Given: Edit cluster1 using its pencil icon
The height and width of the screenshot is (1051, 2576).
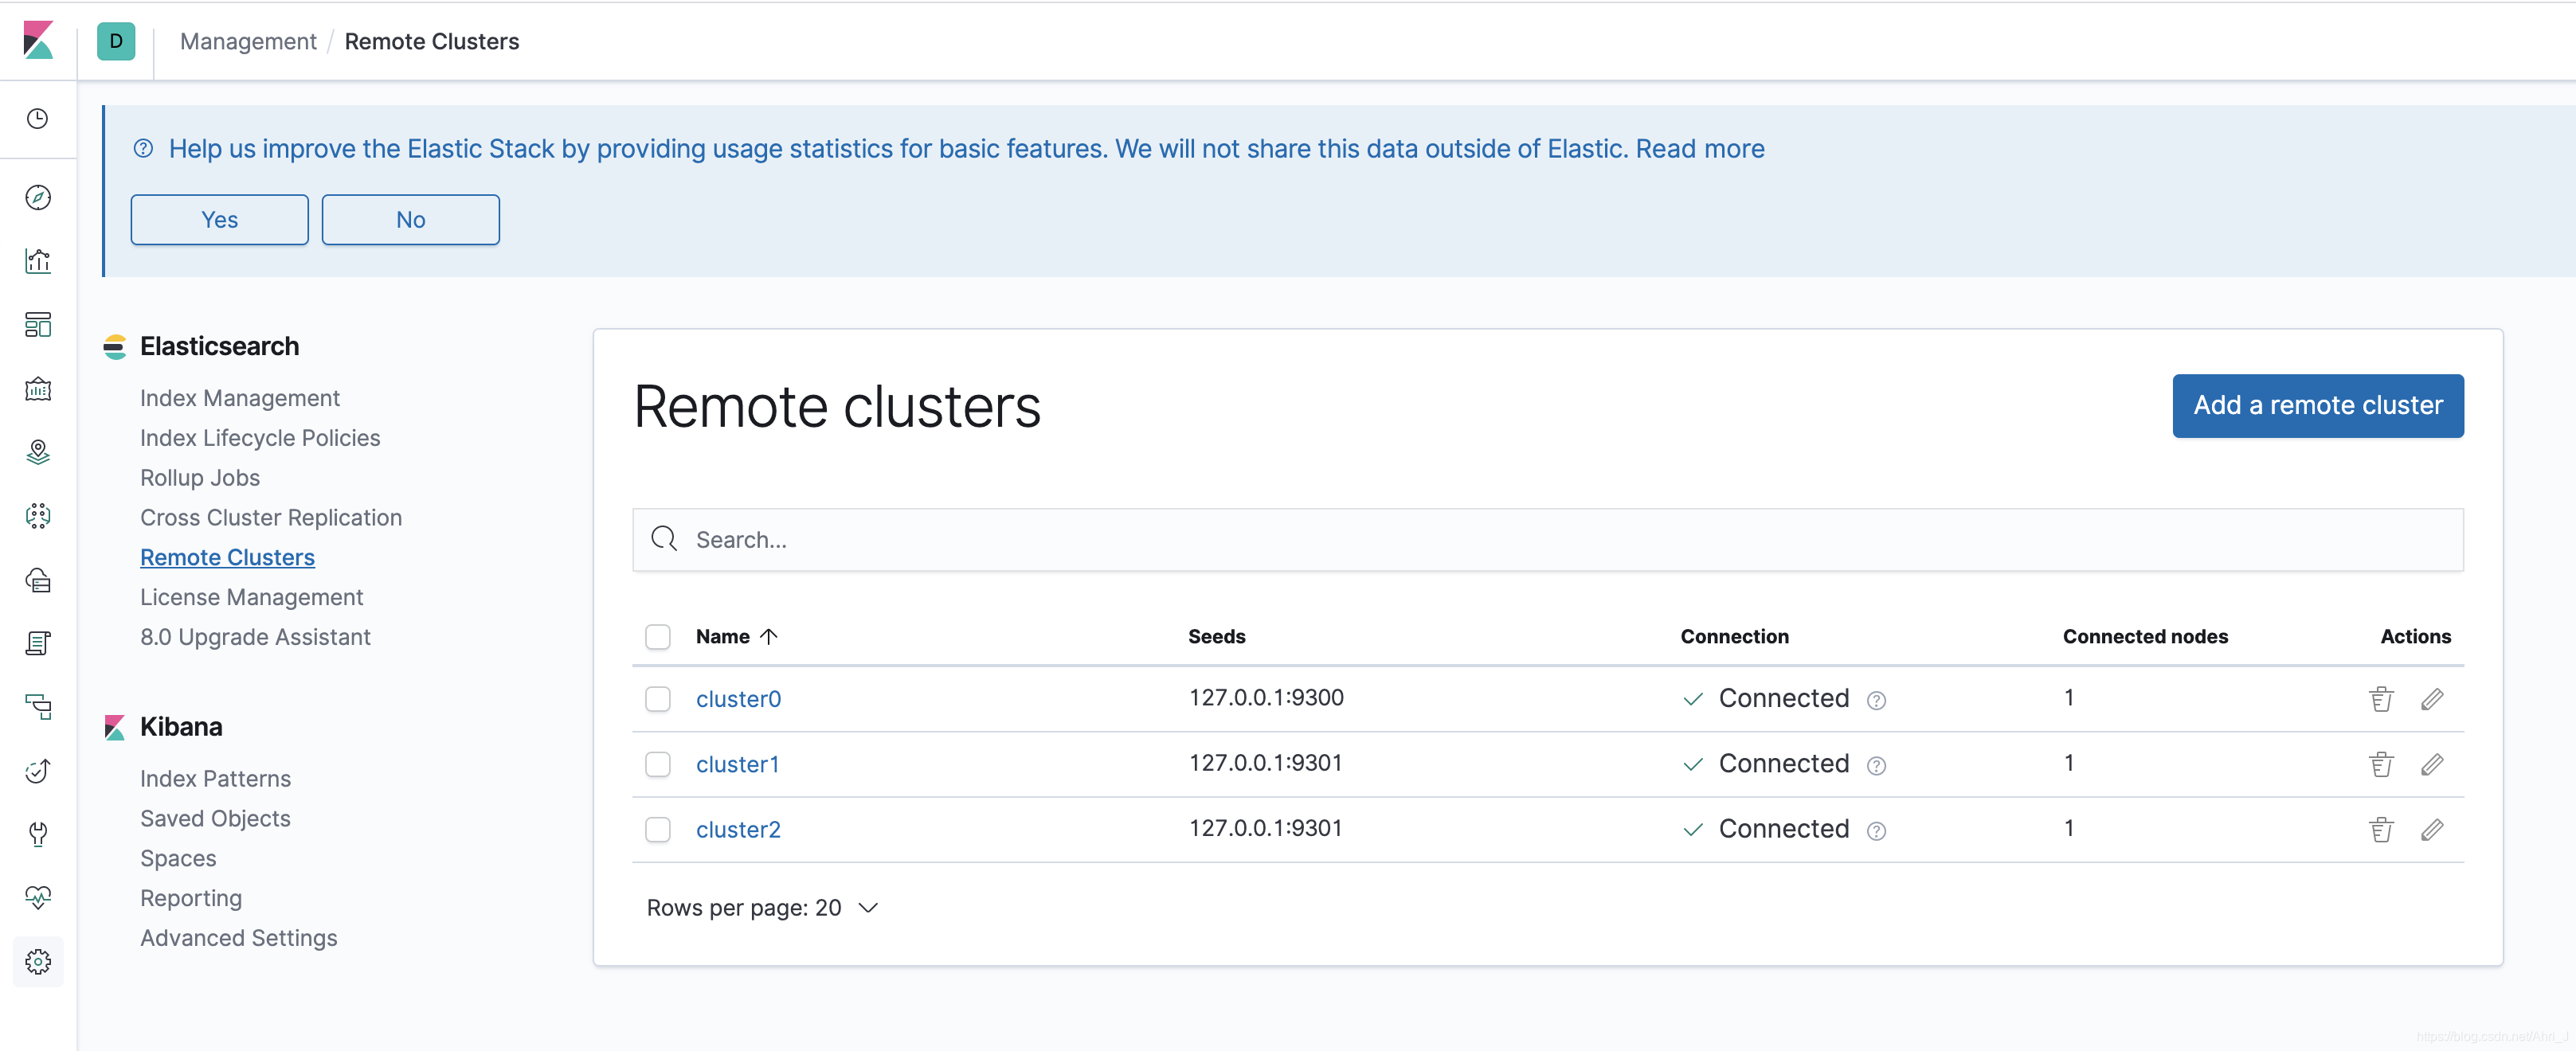Looking at the screenshot, I should click(x=2432, y=765).
